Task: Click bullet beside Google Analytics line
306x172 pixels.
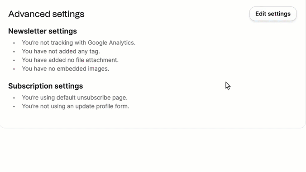Action: pyautogui.click(x=14, y=43)
